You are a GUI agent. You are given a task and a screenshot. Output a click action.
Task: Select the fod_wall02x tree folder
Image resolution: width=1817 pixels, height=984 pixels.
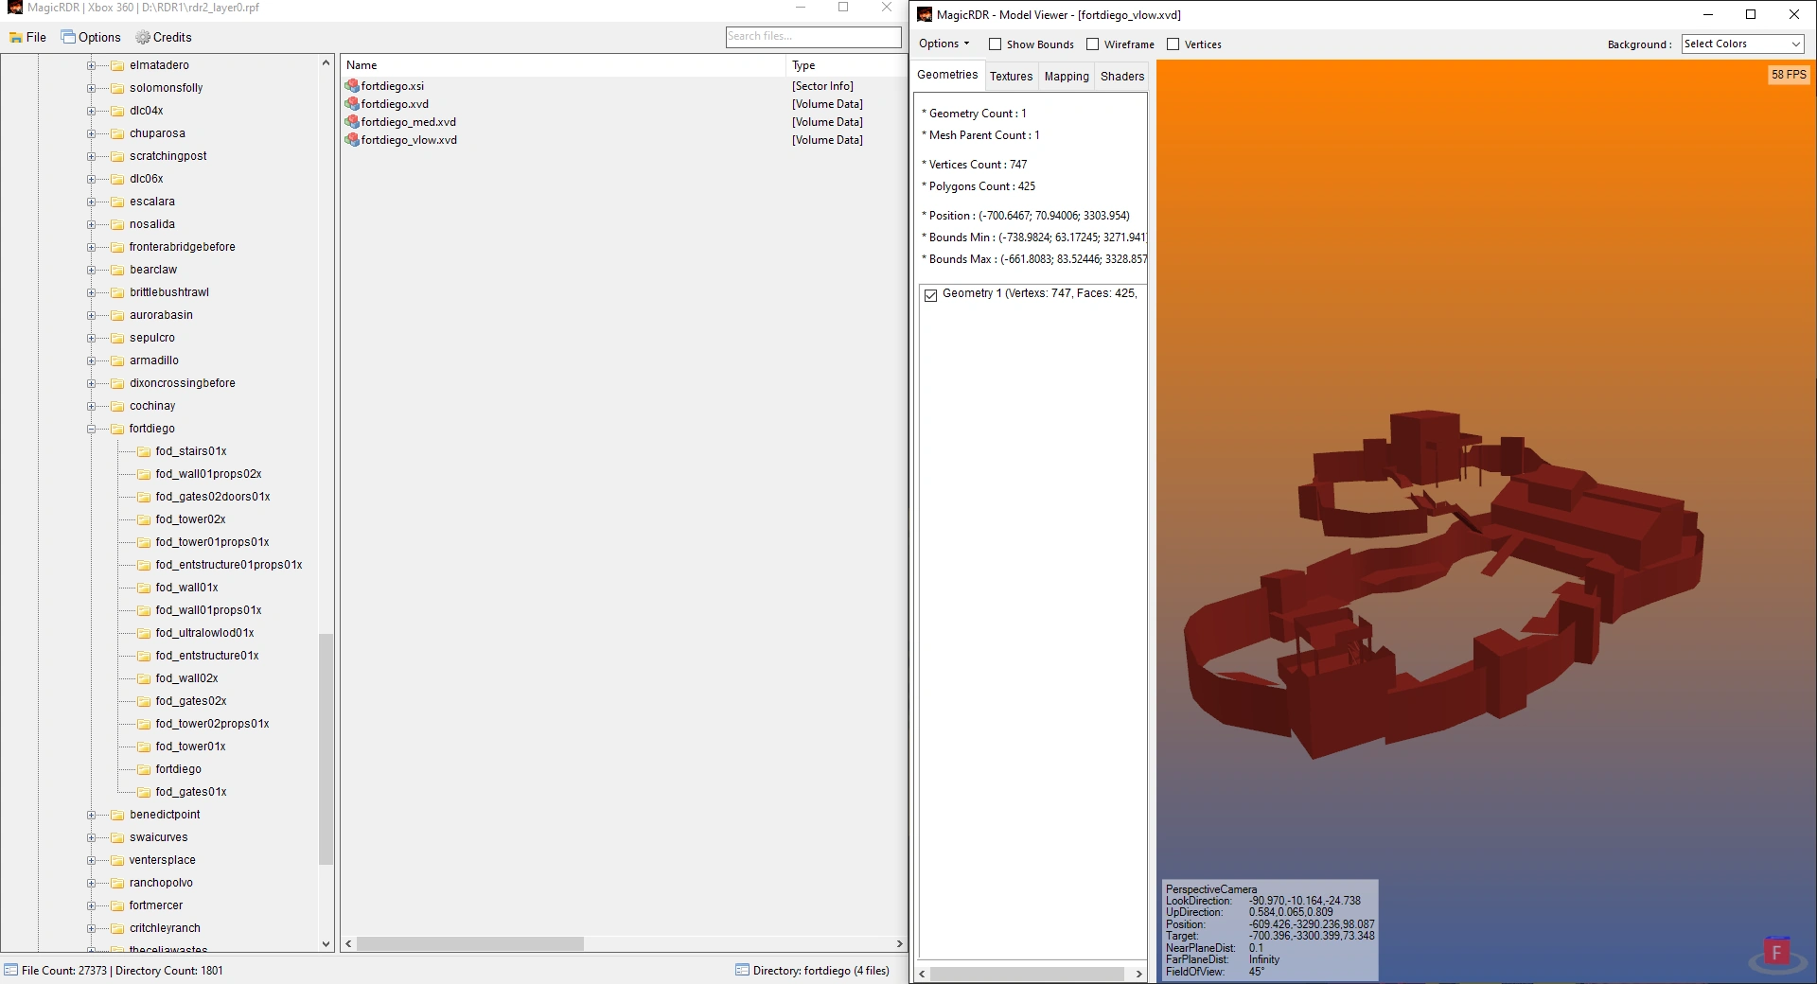coord(186,678)
